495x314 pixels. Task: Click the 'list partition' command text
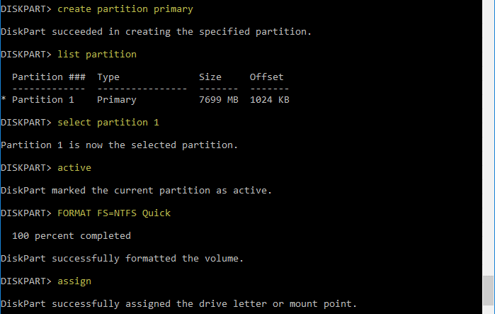97,55
